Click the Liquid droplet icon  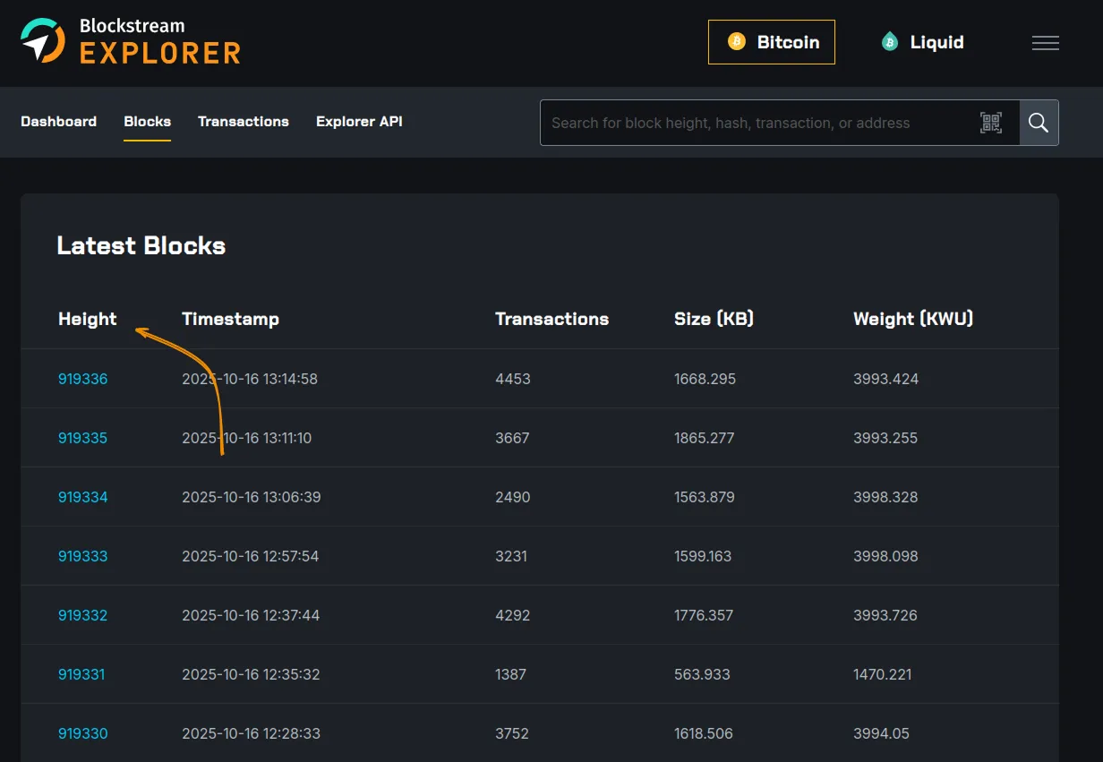coord(889,42)
